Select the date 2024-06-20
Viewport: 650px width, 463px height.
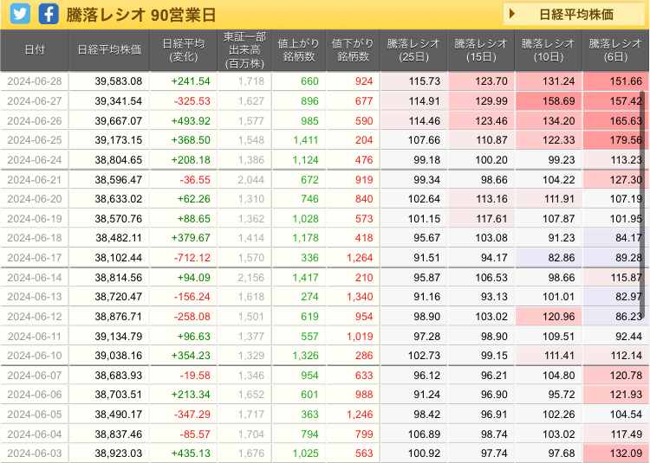click(x=35, y=198)
